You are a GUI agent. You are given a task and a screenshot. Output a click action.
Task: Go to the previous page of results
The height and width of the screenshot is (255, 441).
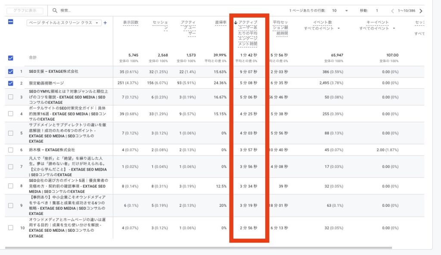click(392, 11)
